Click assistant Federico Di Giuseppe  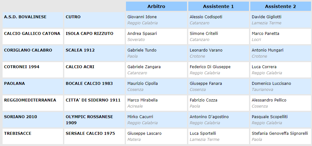210,67
